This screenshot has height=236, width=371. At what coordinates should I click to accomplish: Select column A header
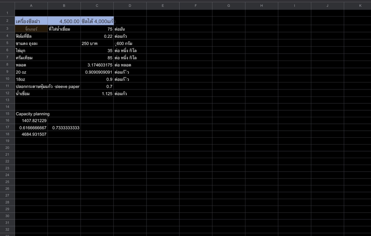31,6
